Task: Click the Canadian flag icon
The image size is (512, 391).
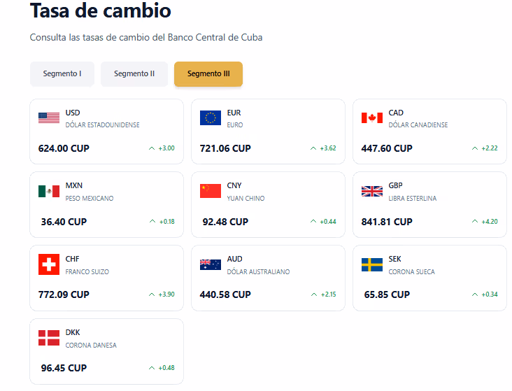Action: coord(372,118)
